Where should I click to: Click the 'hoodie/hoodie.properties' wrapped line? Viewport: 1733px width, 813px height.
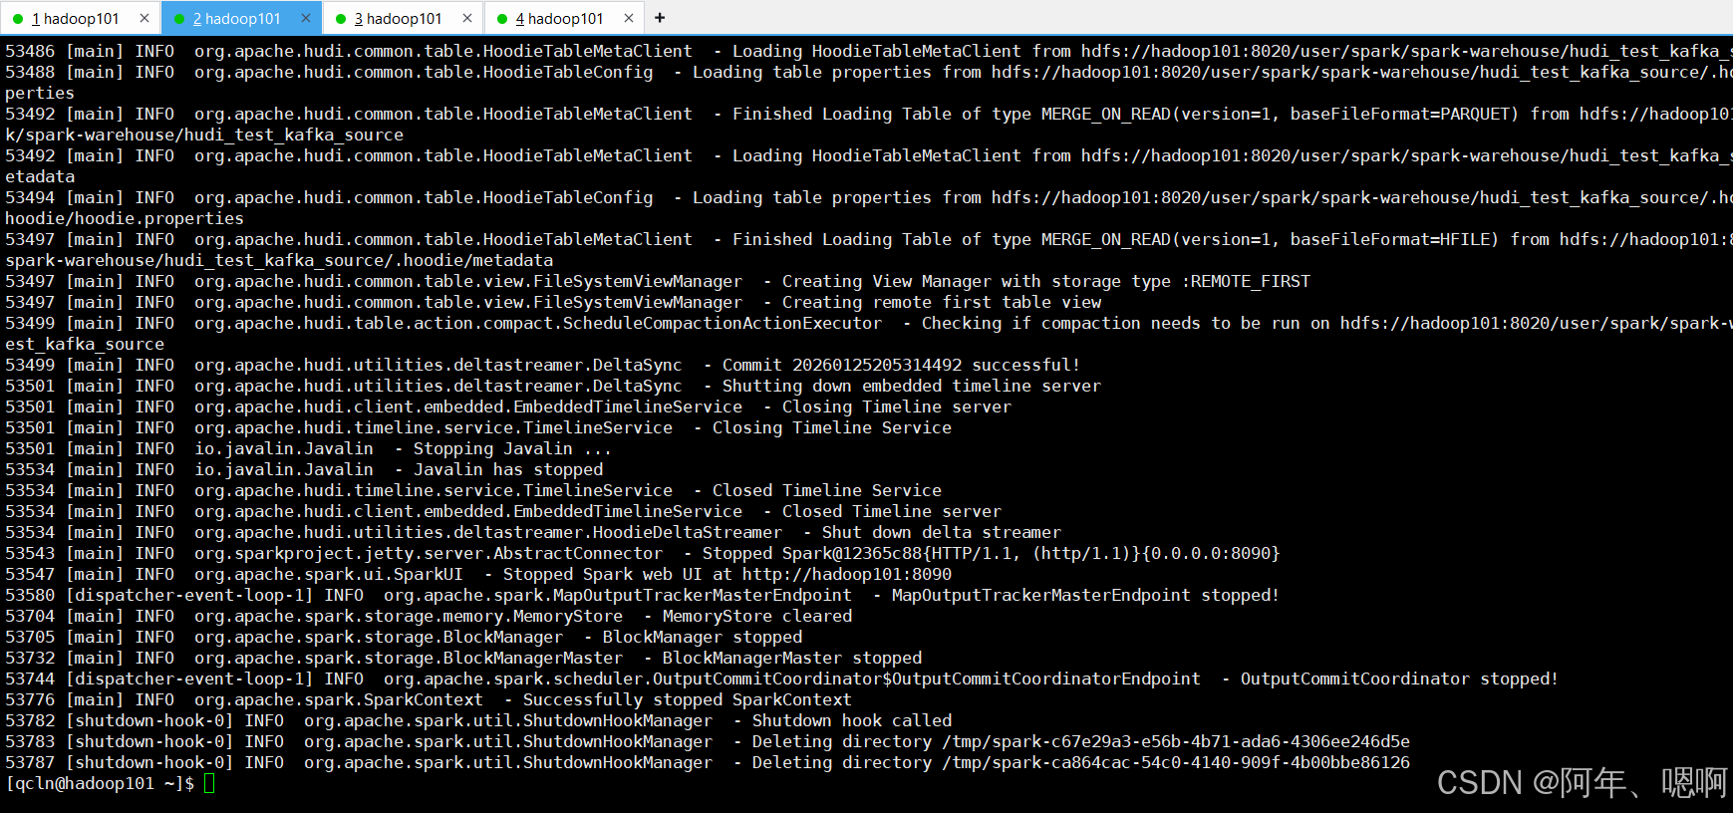(x=125, y=218)
